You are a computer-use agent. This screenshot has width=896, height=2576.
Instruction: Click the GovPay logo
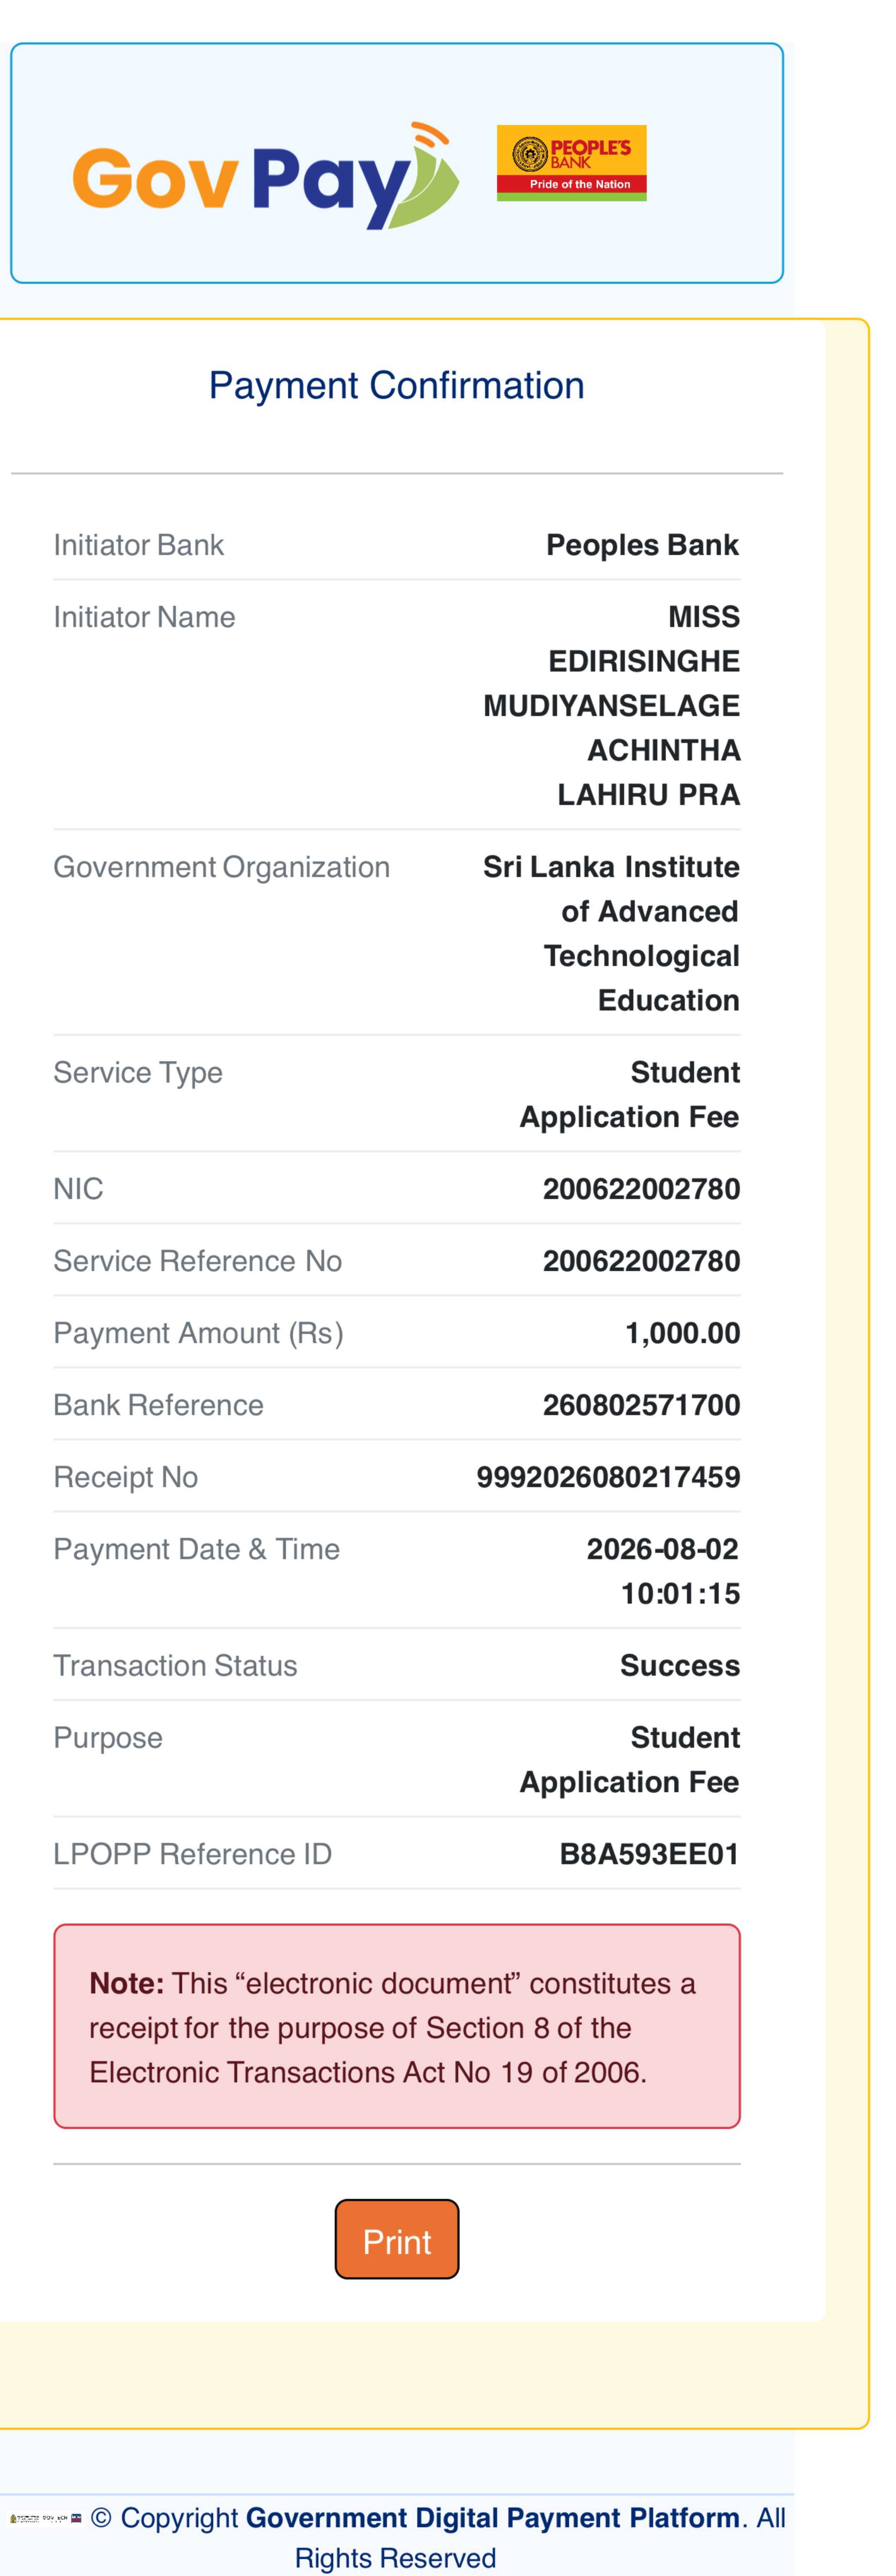tap(265, 176)
